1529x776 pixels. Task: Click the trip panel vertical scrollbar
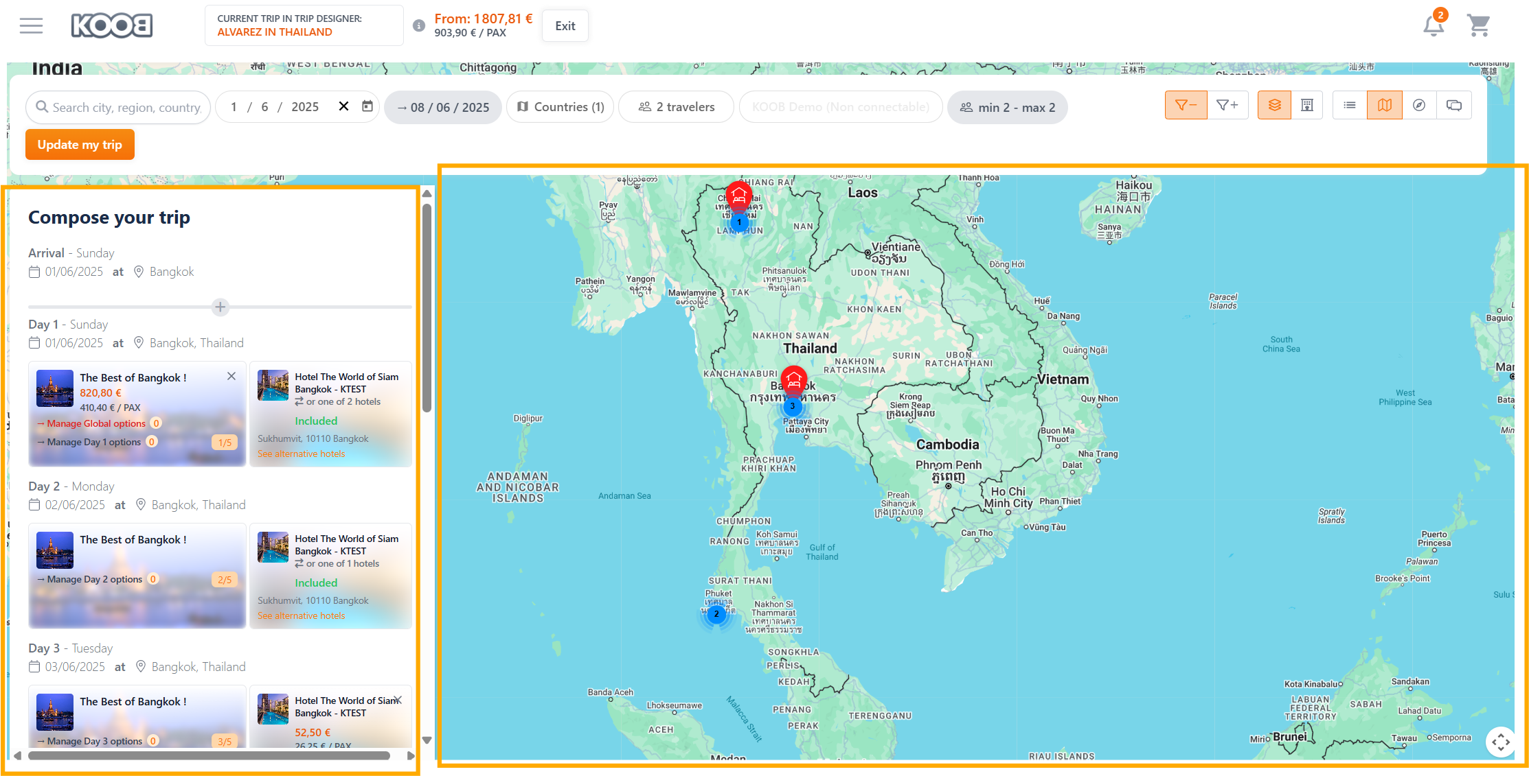click(427, 309)
